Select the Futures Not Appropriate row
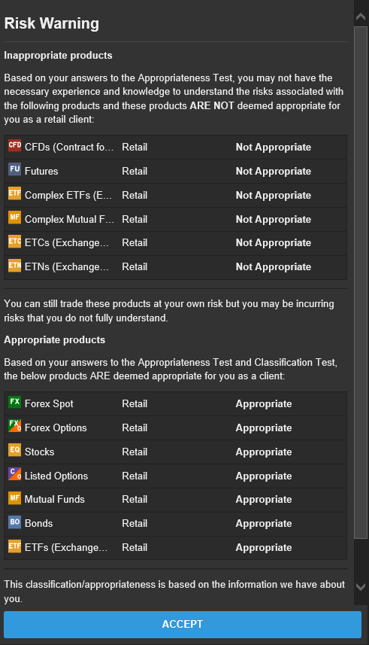 point(175,171)
